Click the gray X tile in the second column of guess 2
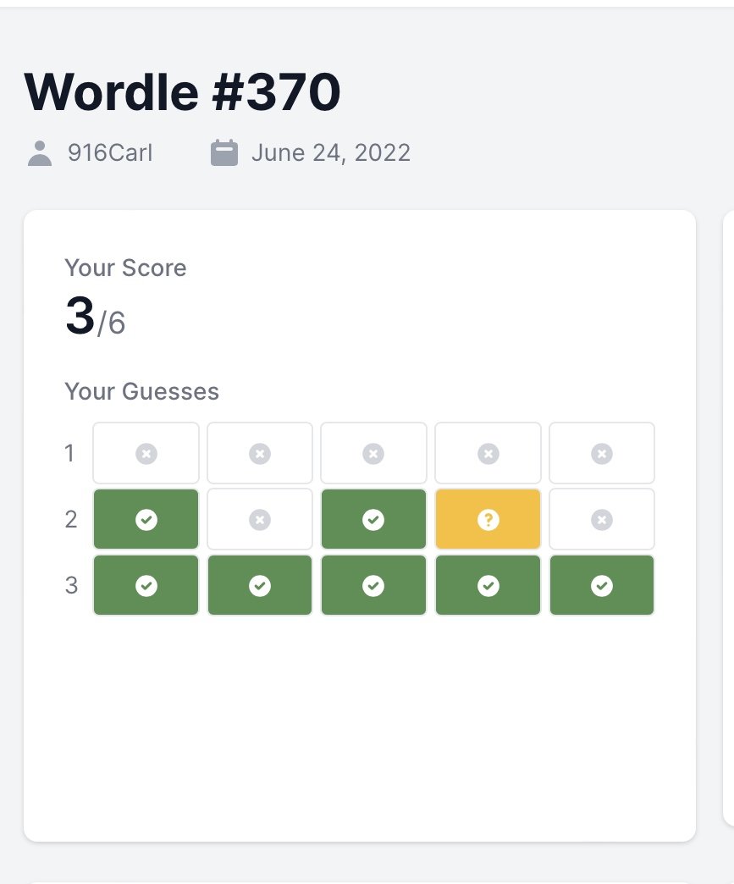This screenshot has height=884, width=734. (260, 519)
